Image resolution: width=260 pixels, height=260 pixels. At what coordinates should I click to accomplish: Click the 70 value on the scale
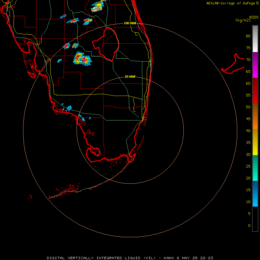coord(248,60)
